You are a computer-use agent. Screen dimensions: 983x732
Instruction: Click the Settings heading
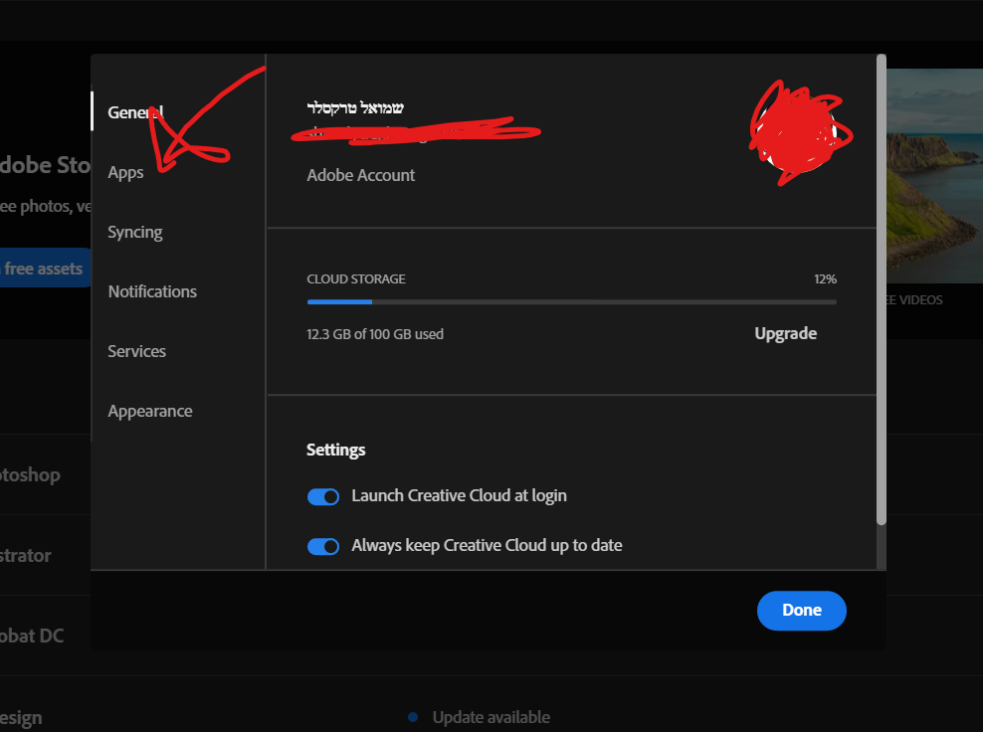pos(336,450)
